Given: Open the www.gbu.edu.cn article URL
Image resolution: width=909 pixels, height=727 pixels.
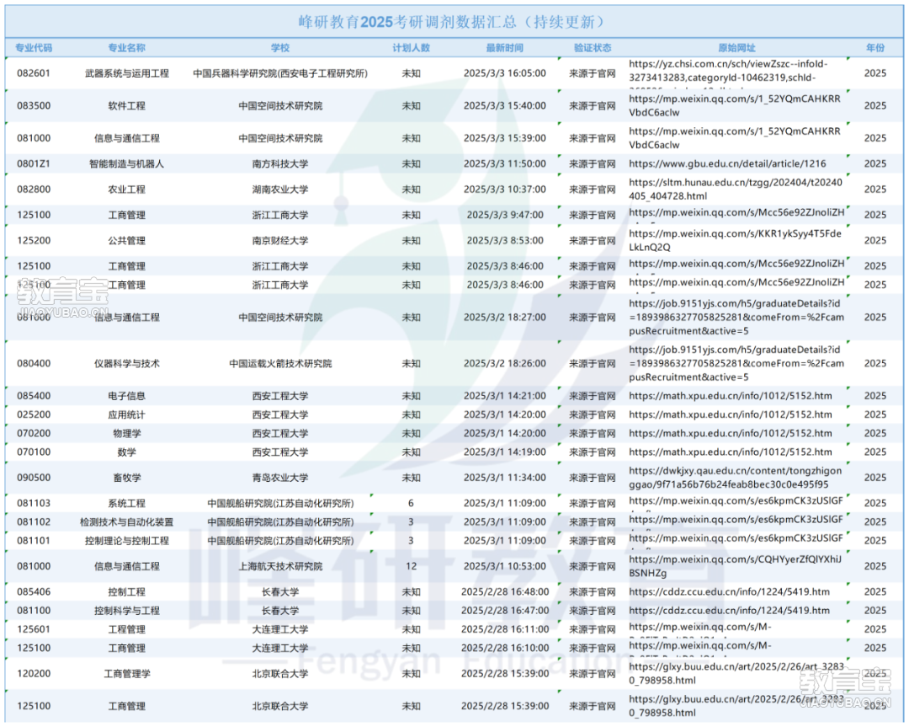Looking at the screenshot, I should [x=727, y=163].
